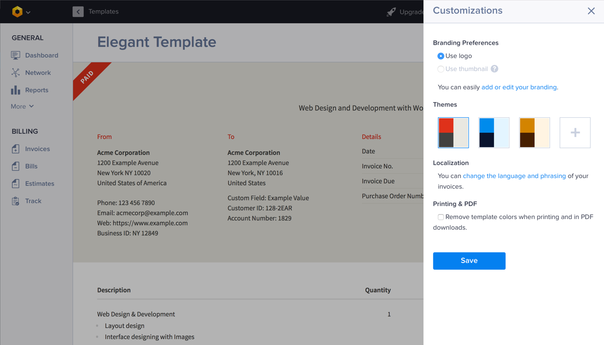Click the Network icon in sidebar

(15, 73)
